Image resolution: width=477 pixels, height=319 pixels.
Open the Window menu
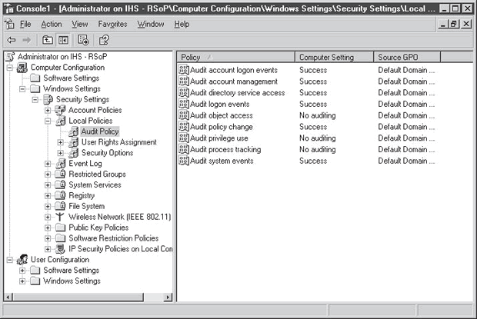151,24
